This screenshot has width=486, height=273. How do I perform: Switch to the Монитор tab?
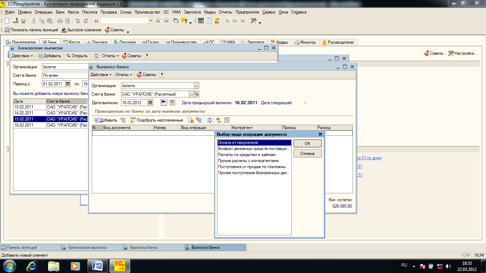(x=305, y=42)
